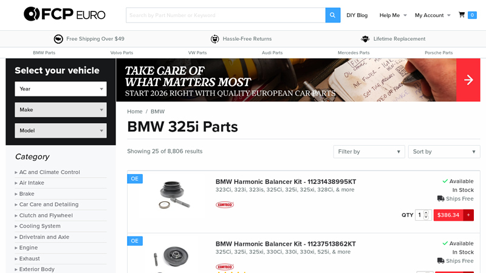Open the shopping cart icon
Screen dimensions: 486x273
[x=462, y=15]
